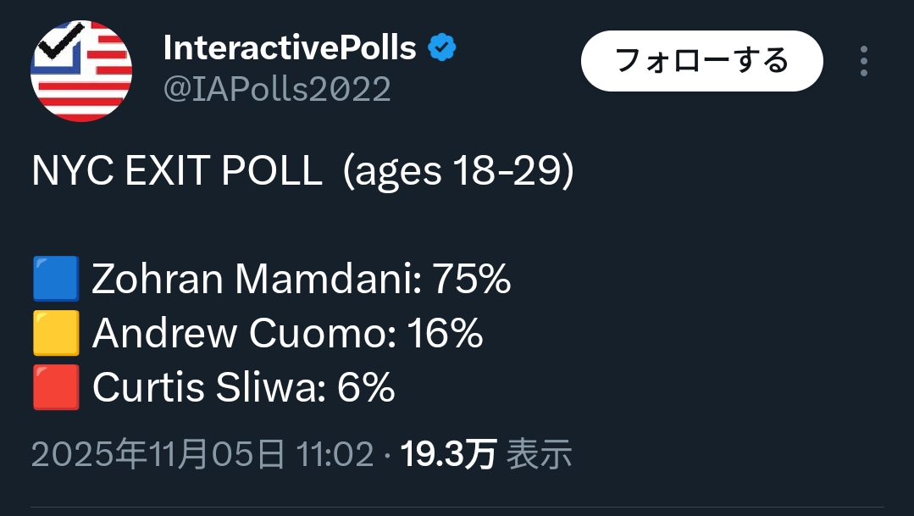The image size is (914, 516).
Task: Click the blue verified badge
Action: 441,48
